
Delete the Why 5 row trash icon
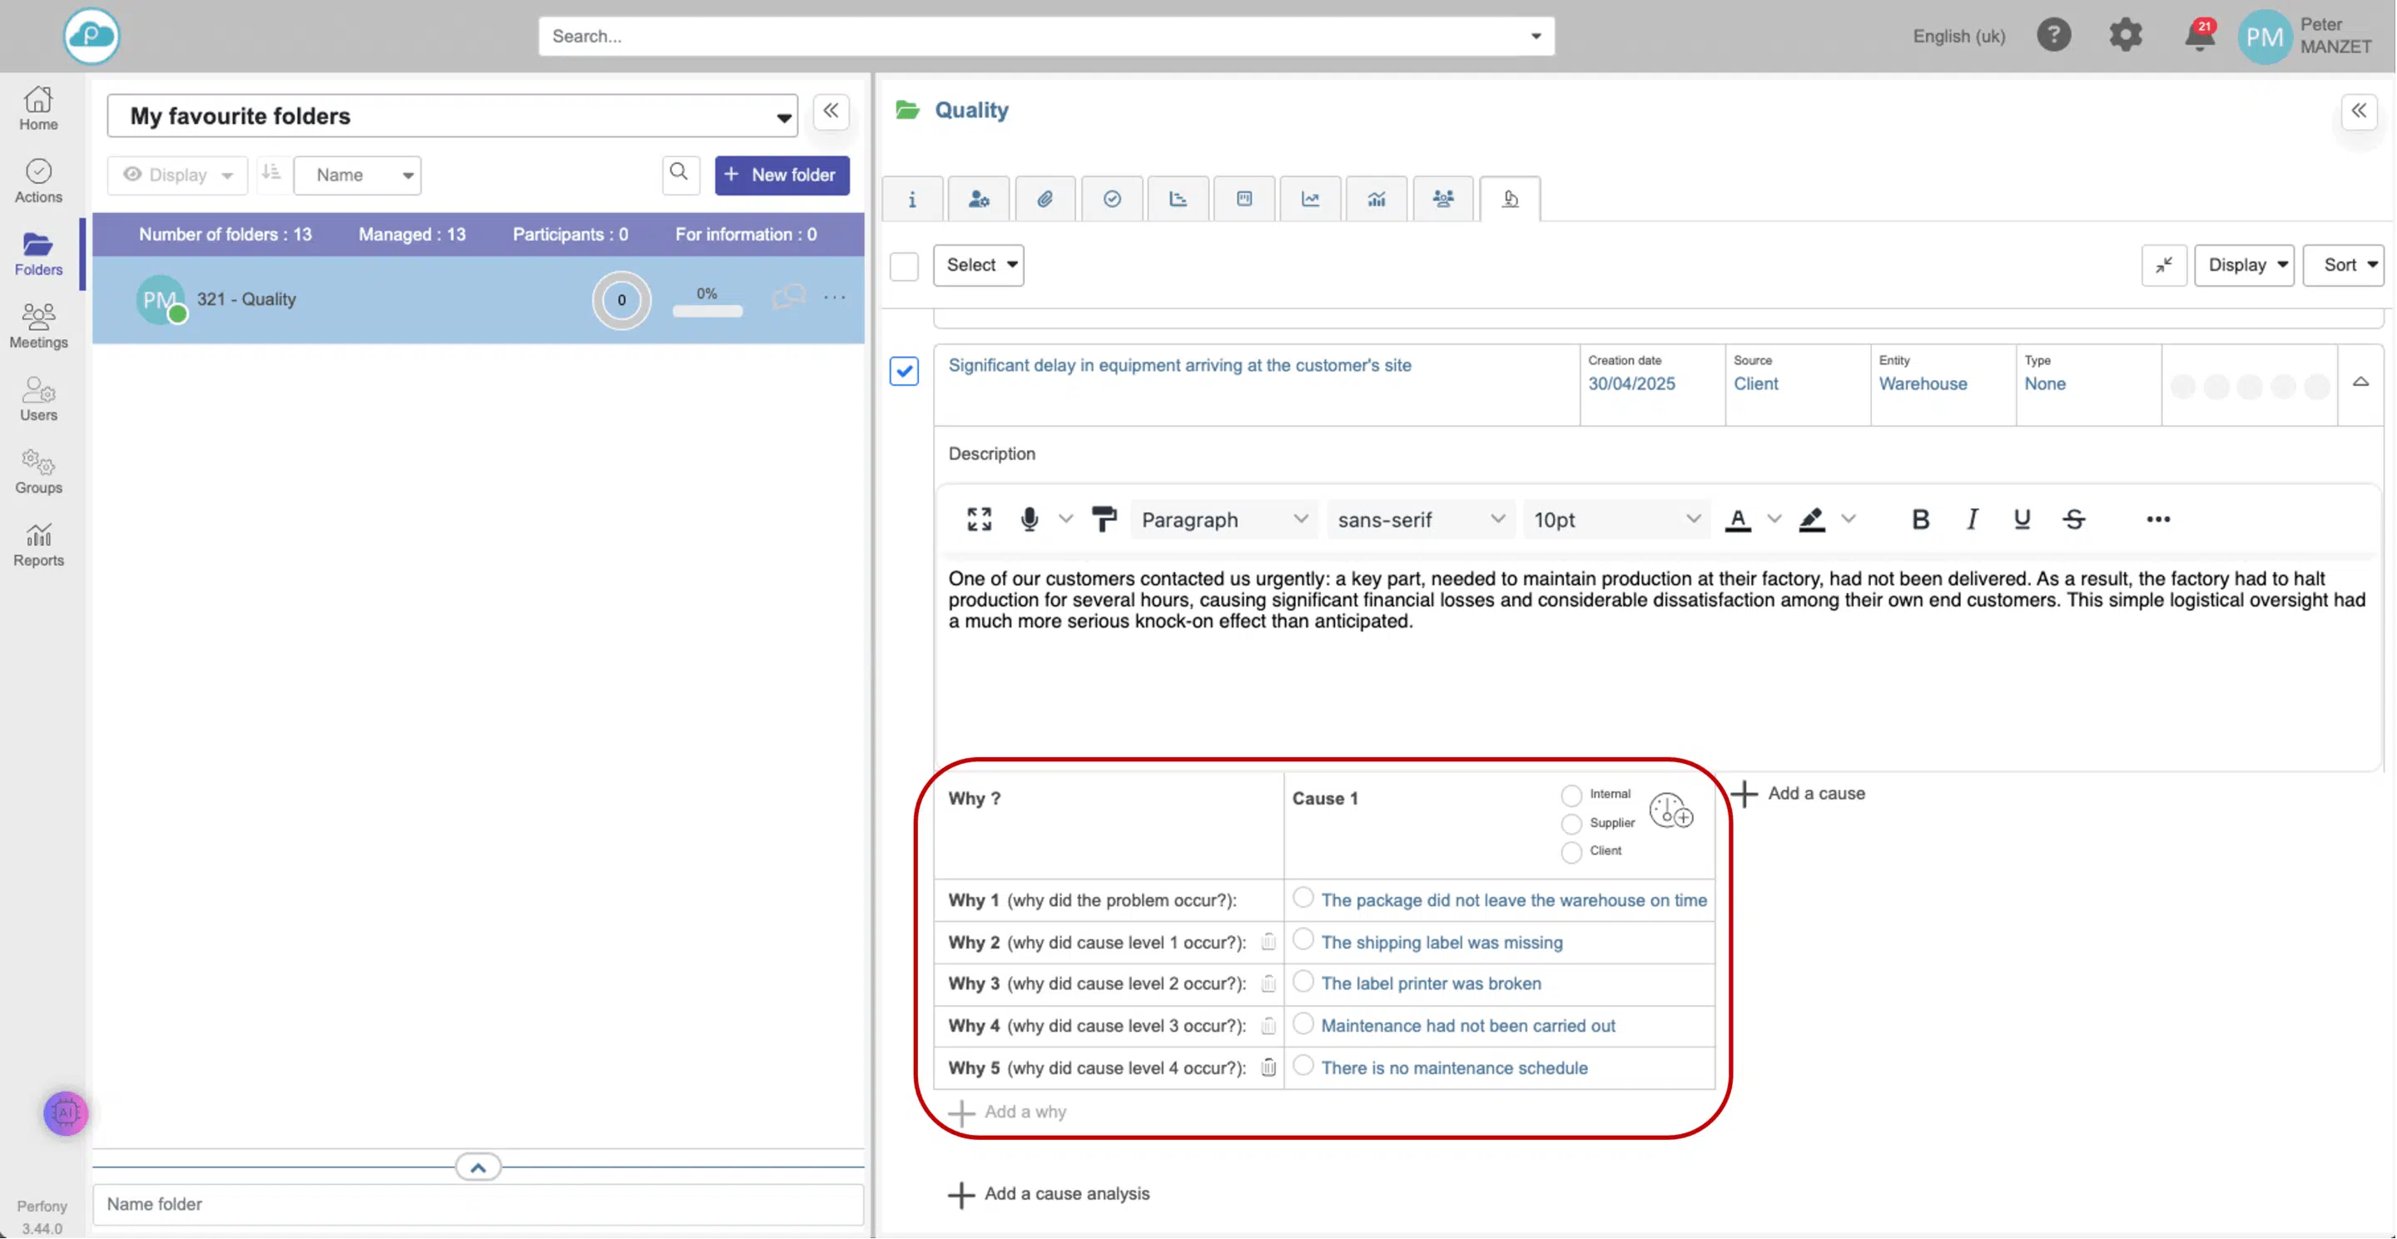point(1268,1068)
